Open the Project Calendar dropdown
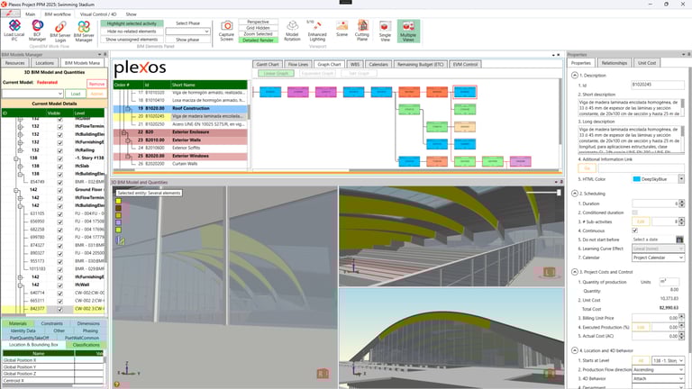 coord(658,258)
